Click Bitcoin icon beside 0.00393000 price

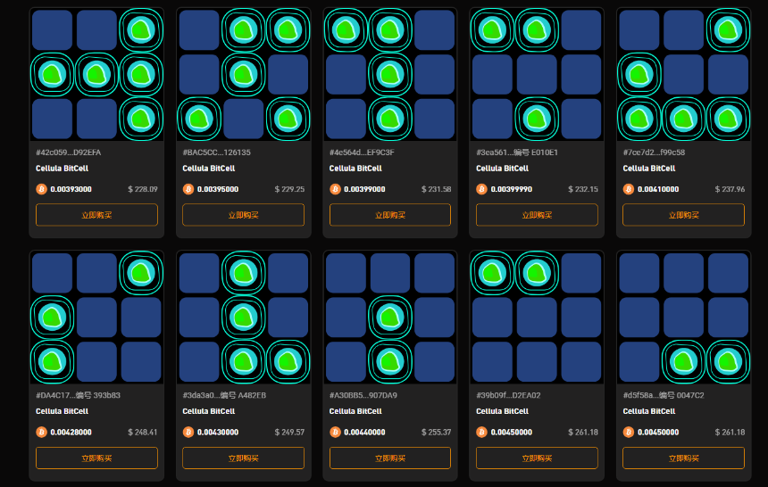[x=42, y=189]
